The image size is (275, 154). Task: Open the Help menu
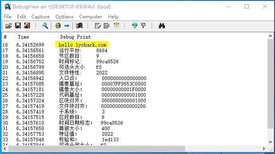113,16
